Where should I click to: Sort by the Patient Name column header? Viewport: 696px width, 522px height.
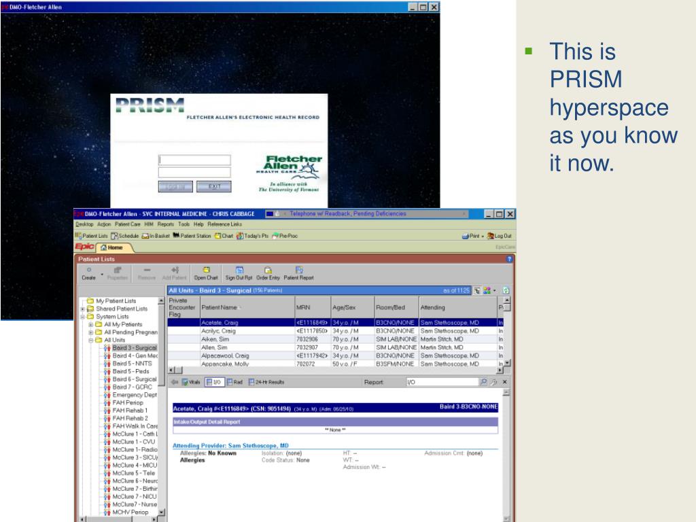tap(247, 307)
